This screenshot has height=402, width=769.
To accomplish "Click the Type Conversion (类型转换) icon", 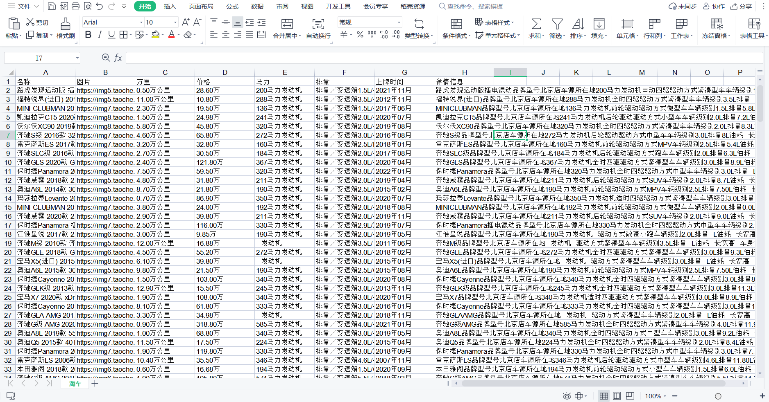I will point(419,24).
